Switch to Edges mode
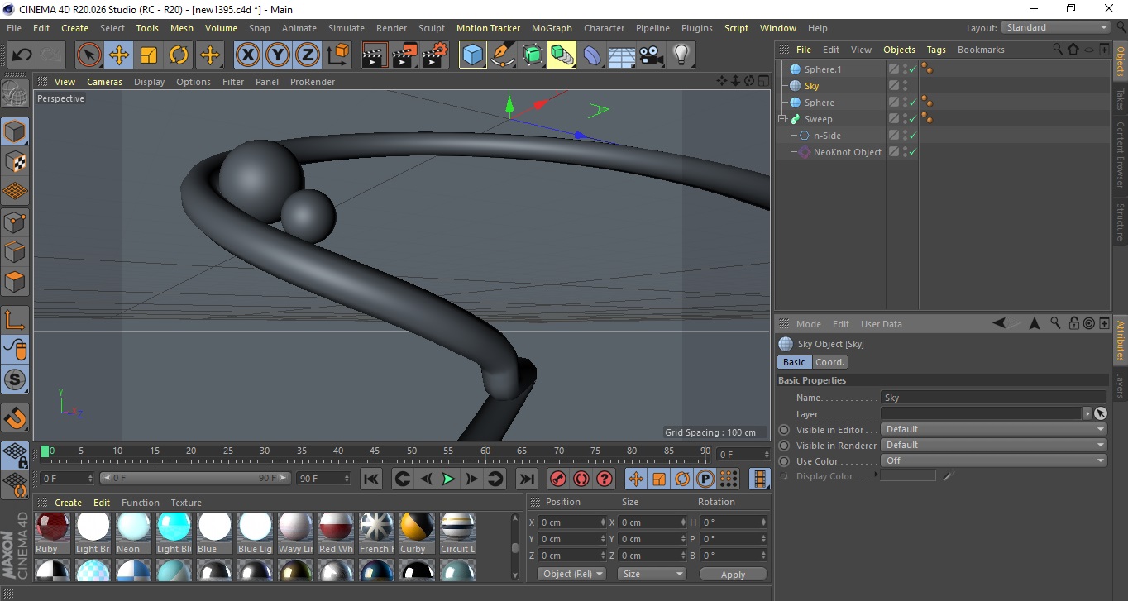 pyautogui.click(x=15, y=251)
